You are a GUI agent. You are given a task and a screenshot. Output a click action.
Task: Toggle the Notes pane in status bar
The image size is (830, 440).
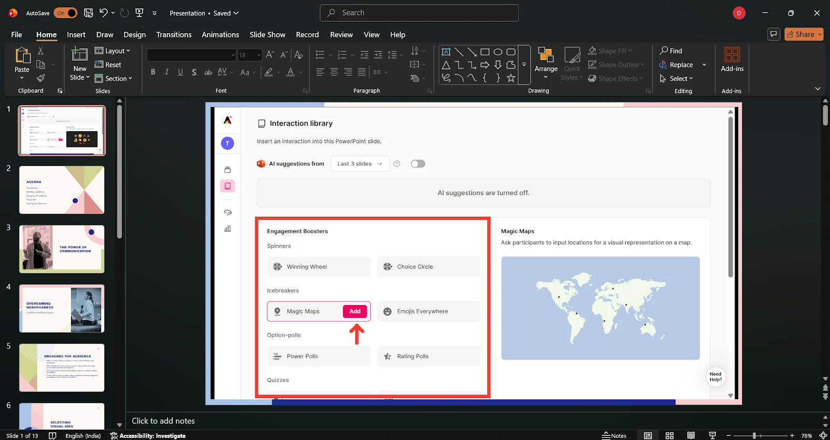click(614, 436)
